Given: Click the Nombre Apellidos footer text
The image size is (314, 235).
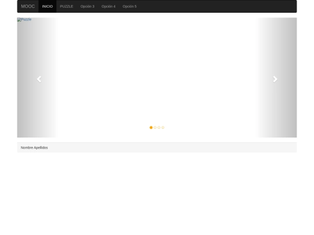Looking at the screenshot, I should [34, 148].
